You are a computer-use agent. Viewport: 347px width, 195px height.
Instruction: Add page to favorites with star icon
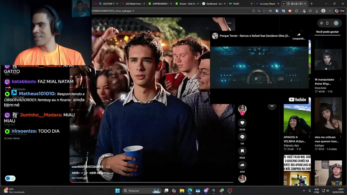pyautogui.click(x=264, y=11)
